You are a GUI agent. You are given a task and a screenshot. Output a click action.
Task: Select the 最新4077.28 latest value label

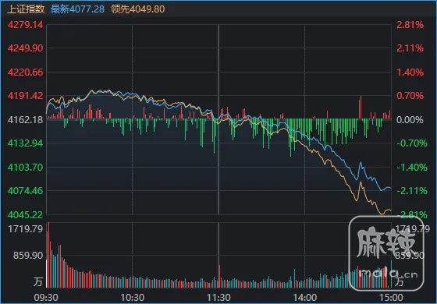click(77, 9)
